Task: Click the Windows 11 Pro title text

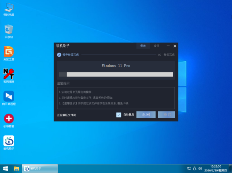Action: click(x=116, y=66)
